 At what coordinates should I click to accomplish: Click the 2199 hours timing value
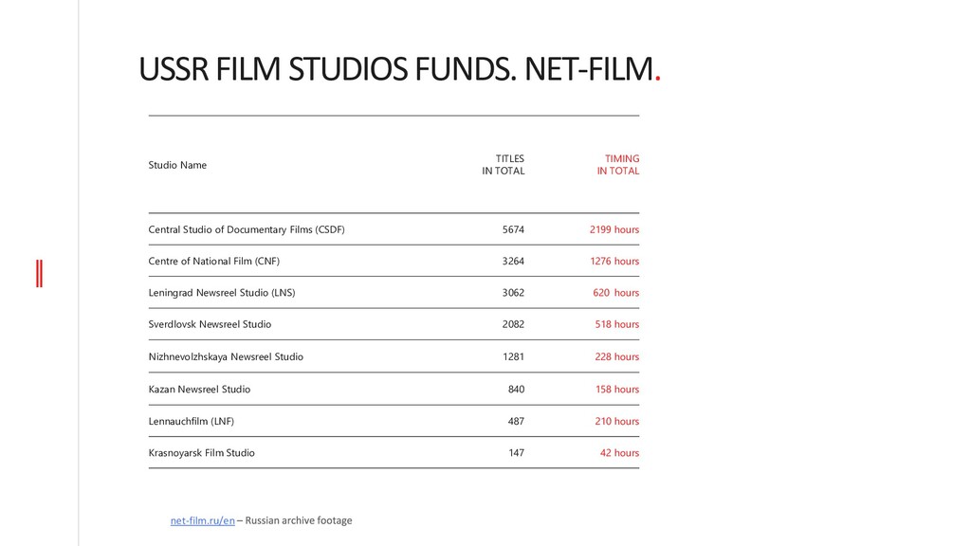pos(614,229)
